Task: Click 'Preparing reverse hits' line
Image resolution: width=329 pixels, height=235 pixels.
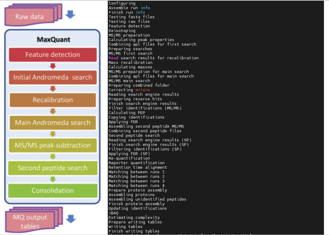Action: pyautogui.click(x=135, y=99)
